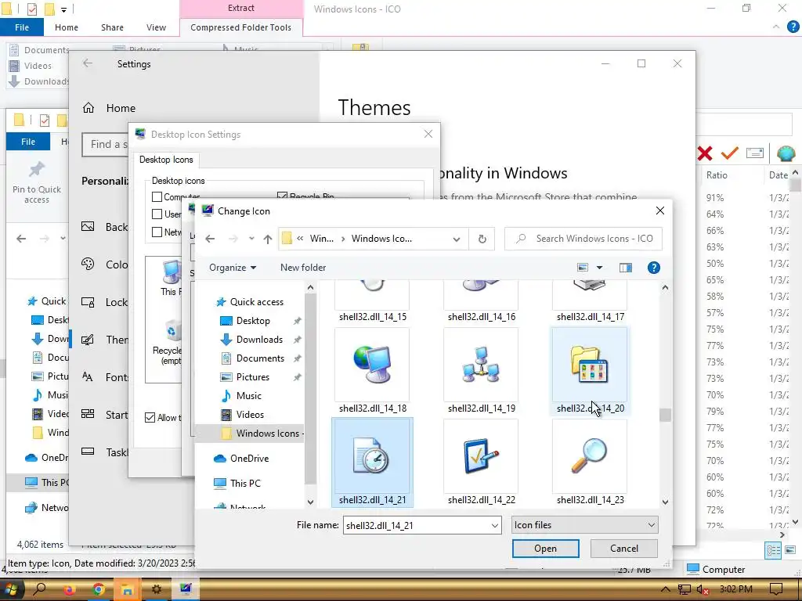Click the shell32.dll_14_17 file name

click(x=591, y=317)
